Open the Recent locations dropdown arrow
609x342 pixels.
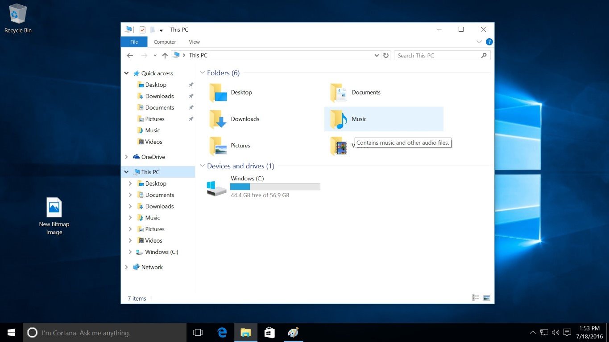(155, 56)
